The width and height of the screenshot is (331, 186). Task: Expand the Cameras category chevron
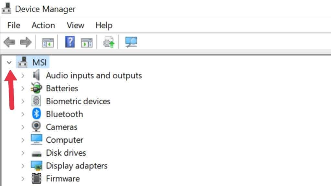[23, 127]
